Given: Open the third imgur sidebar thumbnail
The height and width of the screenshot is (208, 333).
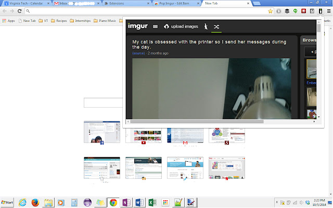Looking at the screenshot, I should click(x=311, y=114).
